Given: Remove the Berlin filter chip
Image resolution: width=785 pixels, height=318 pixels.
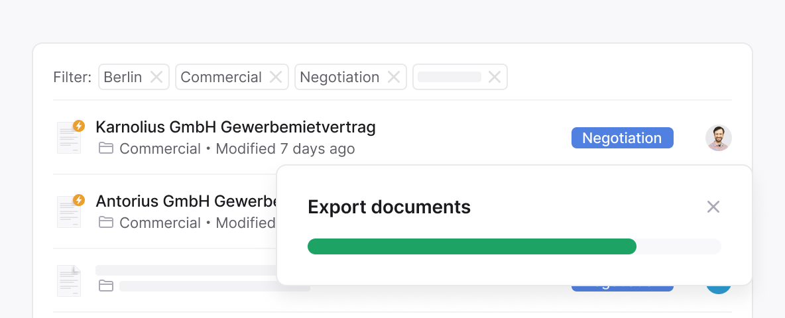Looking at the screenshot, I should (x=156, y=77).
